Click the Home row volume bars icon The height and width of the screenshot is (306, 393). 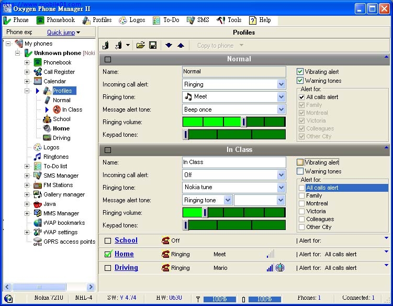coord(271,254)
